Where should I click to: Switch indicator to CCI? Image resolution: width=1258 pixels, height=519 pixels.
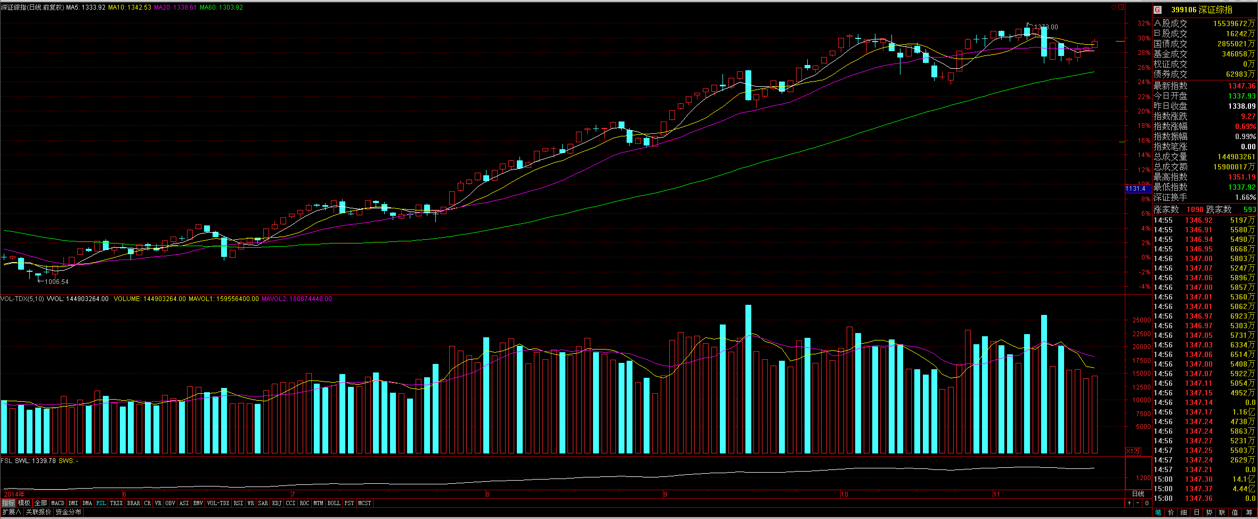[291, 503]
